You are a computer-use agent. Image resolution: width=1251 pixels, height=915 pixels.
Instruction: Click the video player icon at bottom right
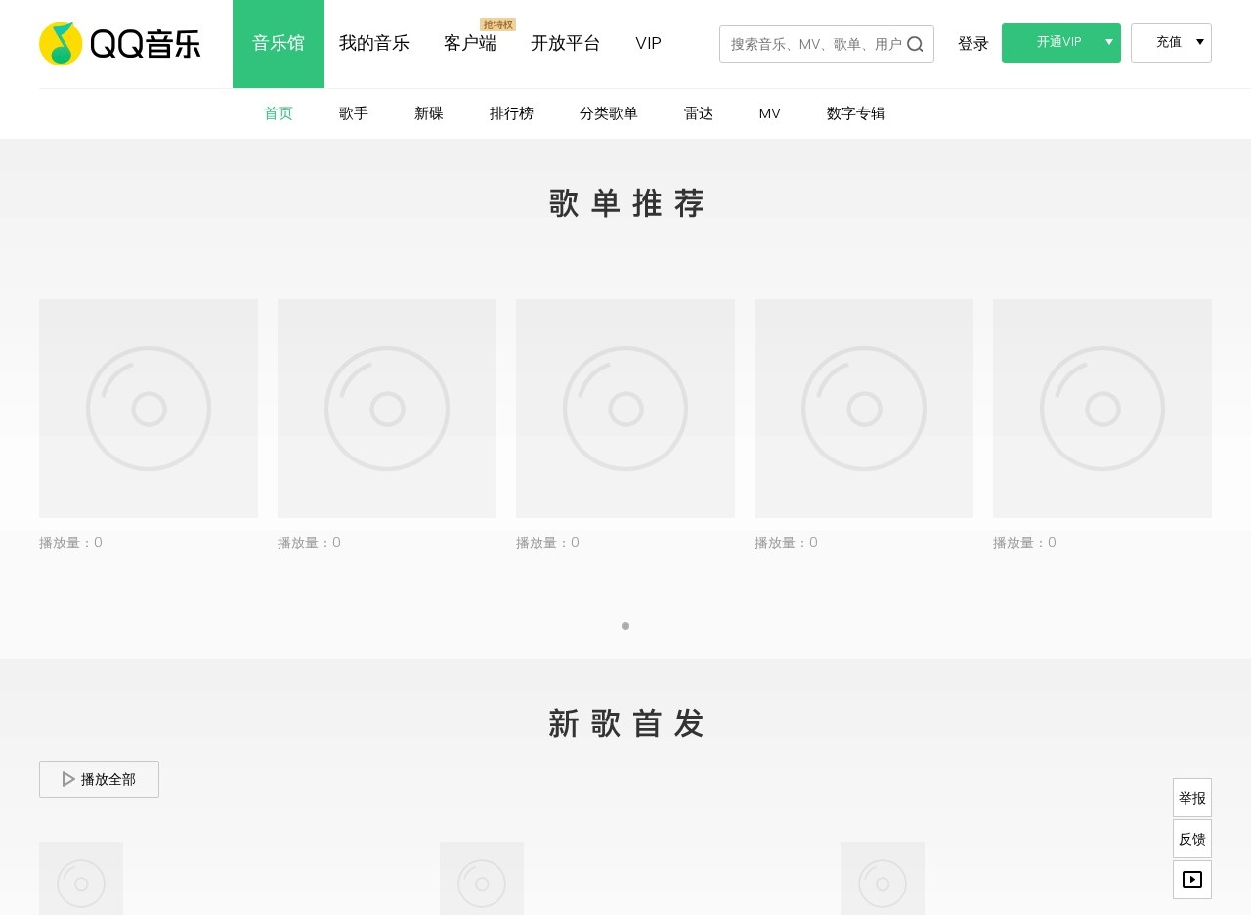[1191, 880]
